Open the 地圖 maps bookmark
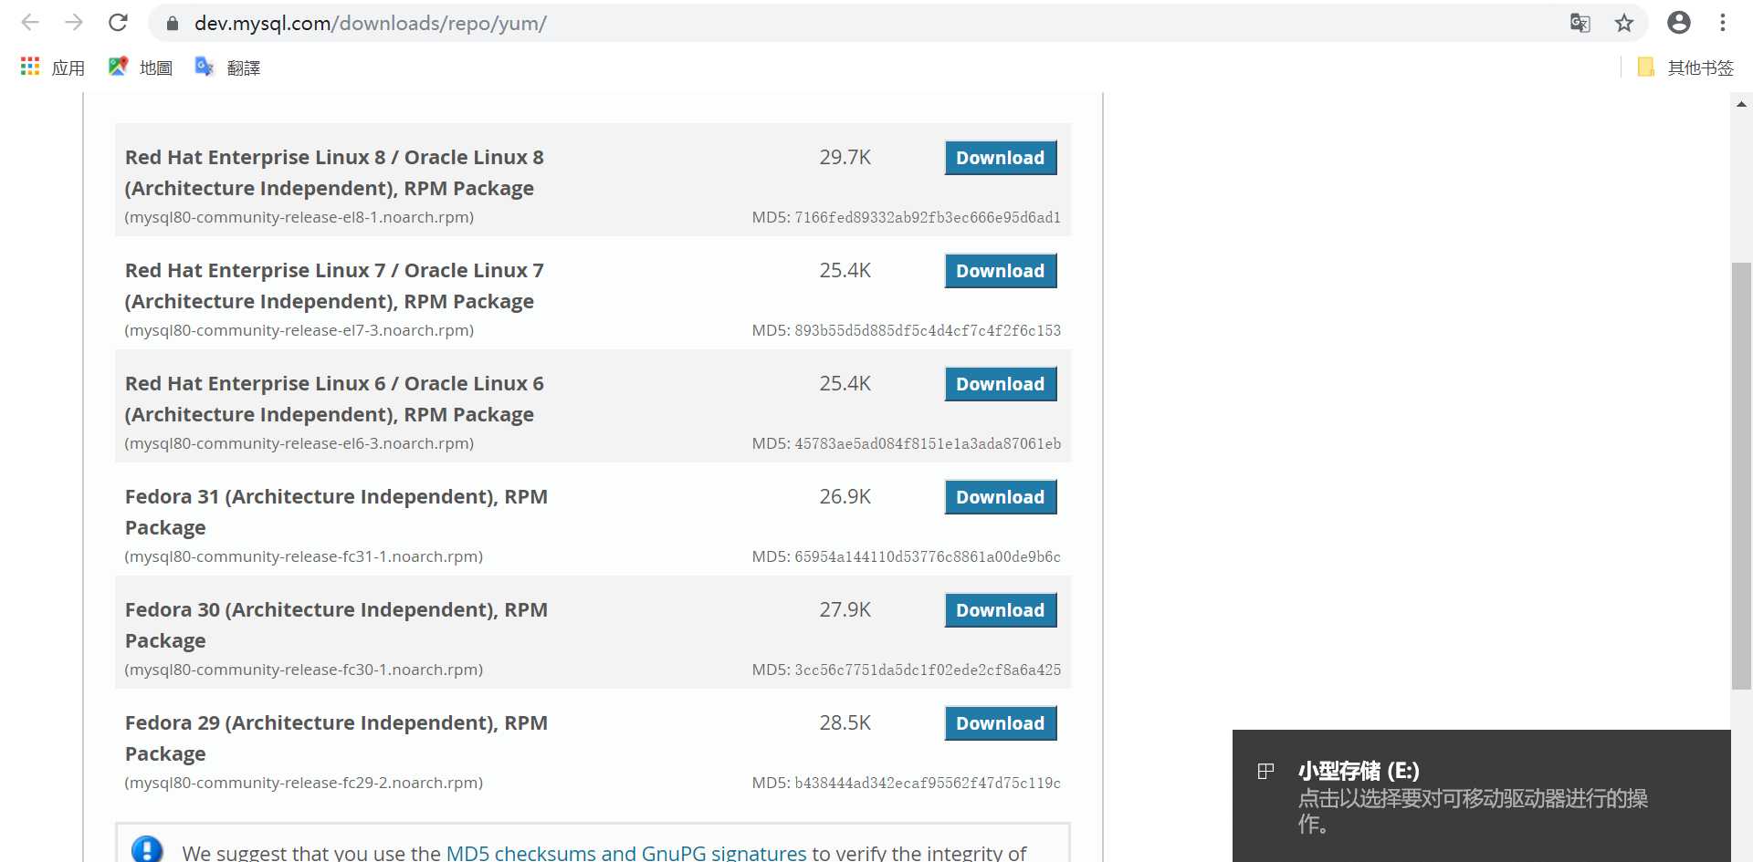Viewport: 1753px width, 862px height. click(141, 68)
